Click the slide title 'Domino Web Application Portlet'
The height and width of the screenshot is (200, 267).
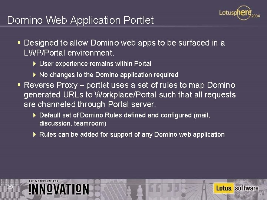pos(80,20)
